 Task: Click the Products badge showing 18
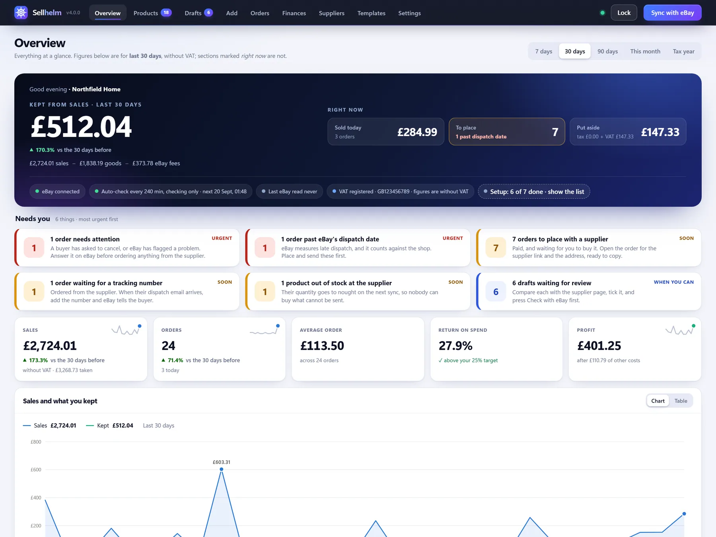pyautogui.click(x=166, y=12)
